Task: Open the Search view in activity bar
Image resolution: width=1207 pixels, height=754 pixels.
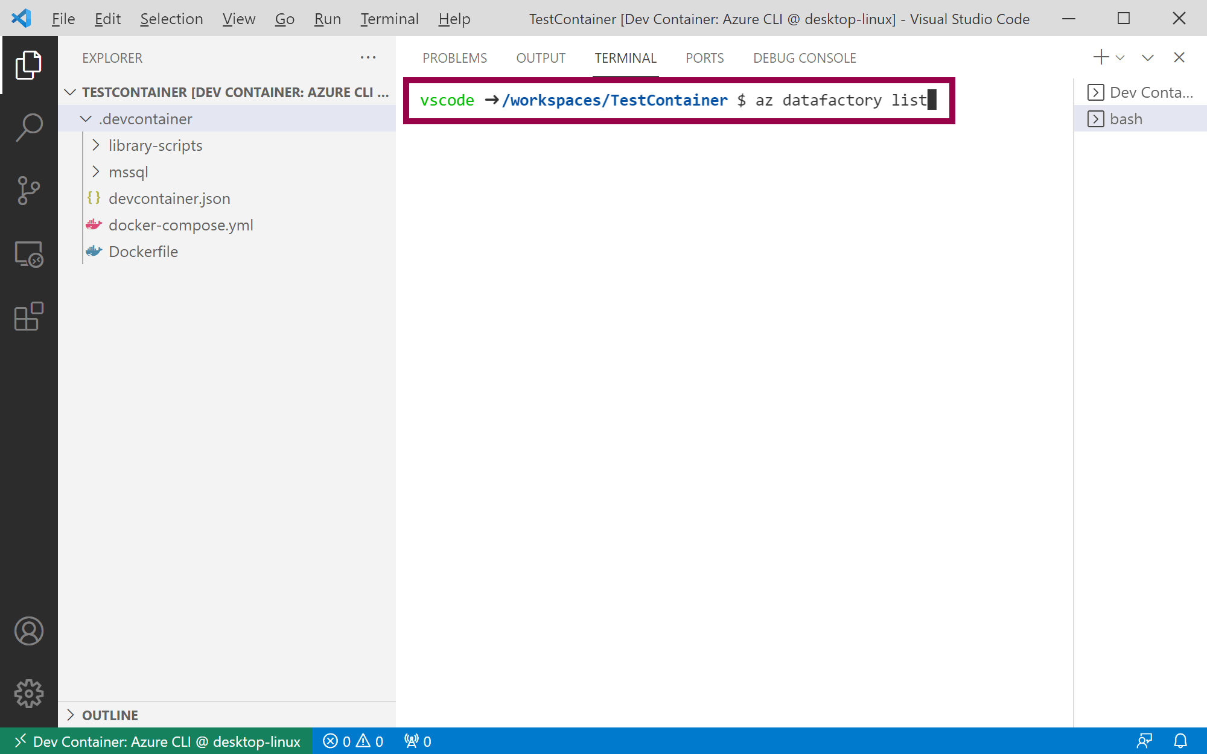Action: tap(28, 128)
